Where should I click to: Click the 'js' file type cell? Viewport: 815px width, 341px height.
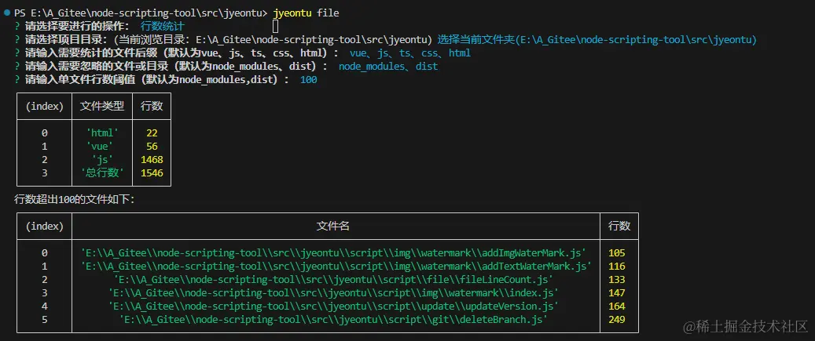point(102,160)
